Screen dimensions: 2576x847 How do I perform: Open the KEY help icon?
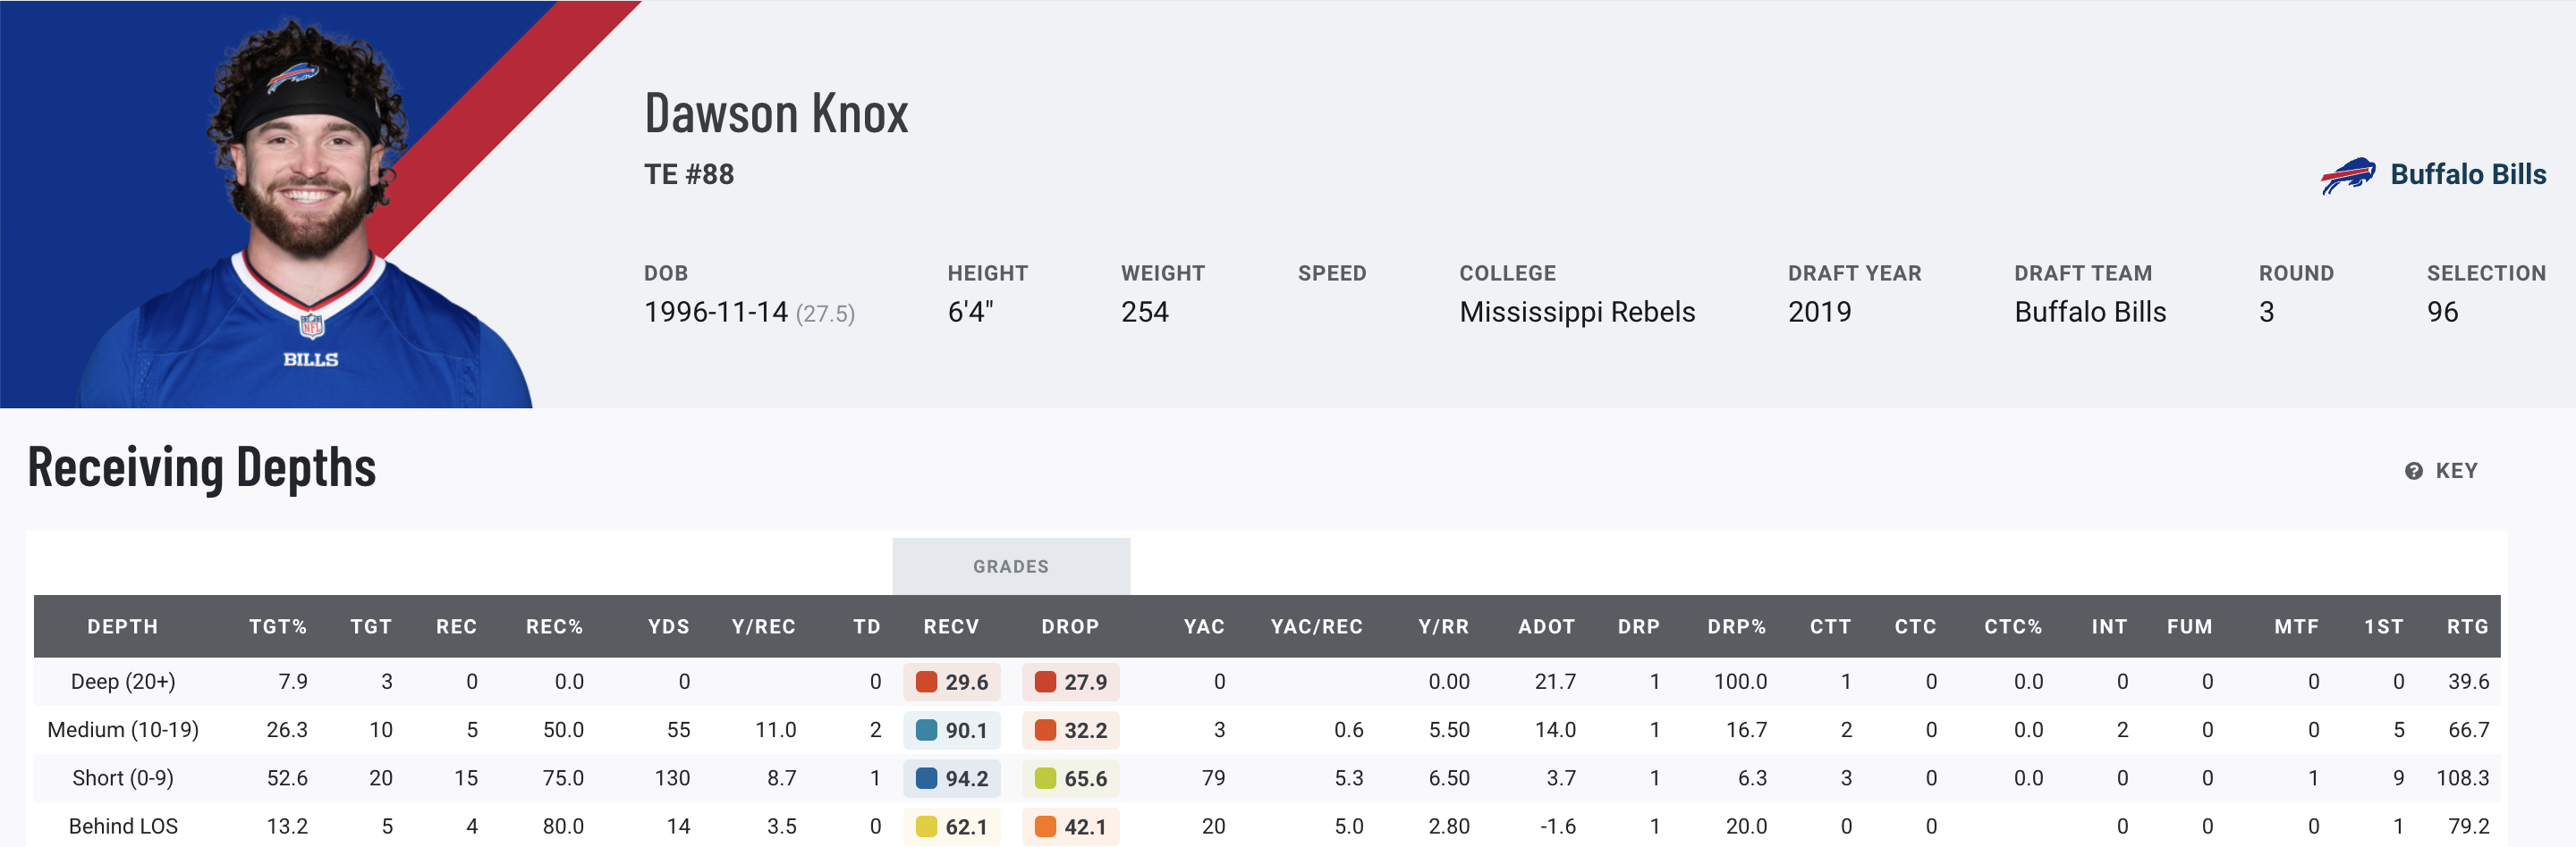2413,472
